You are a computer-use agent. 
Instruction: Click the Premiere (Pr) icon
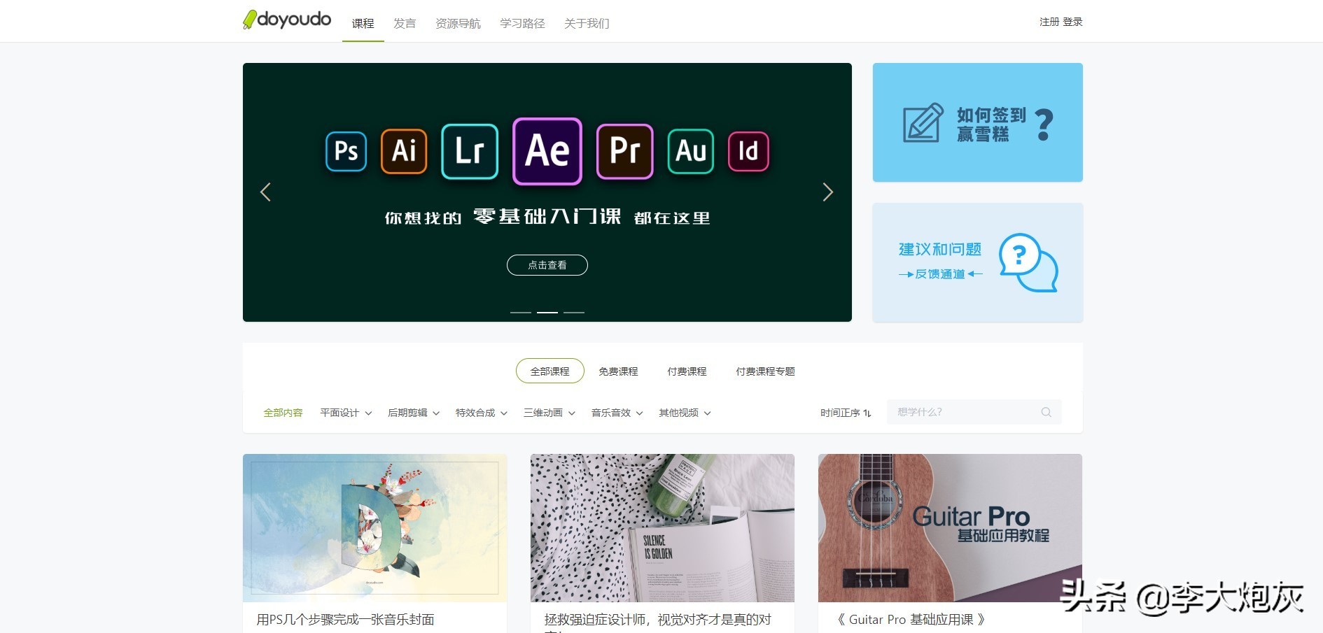click(x=624, y=150)
